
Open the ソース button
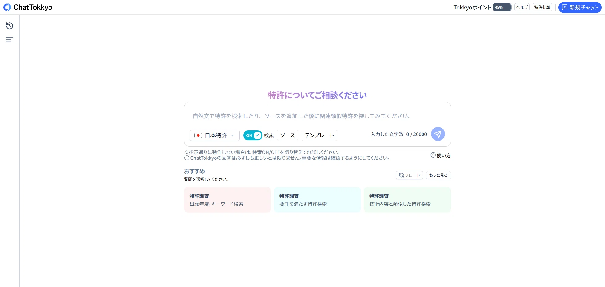(x=287, y=135)
